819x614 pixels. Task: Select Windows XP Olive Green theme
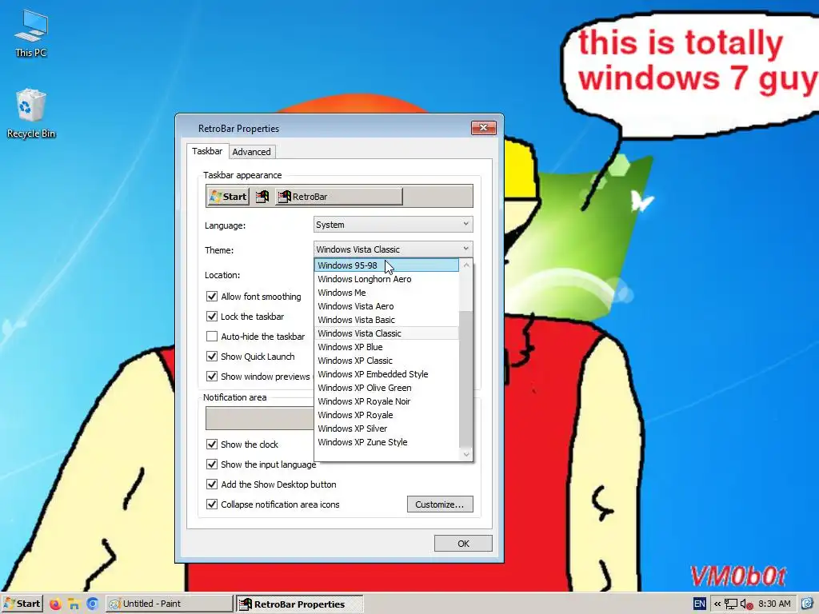click(386, 388)
